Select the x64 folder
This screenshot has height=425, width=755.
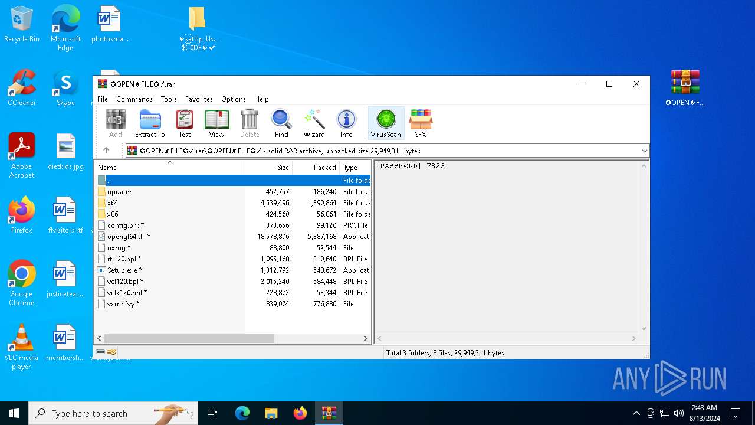pyautogui.click(x=232, y=203)
